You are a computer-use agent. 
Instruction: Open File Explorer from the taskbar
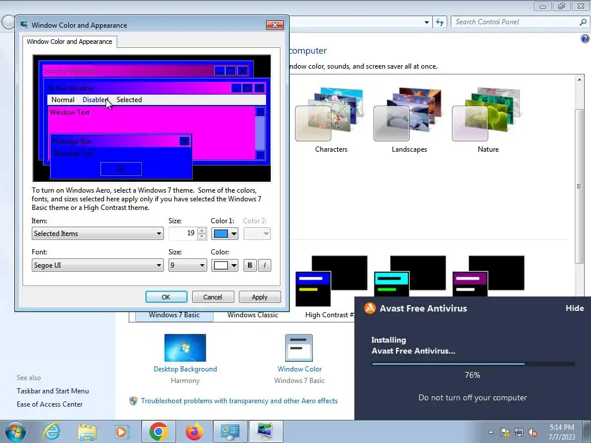click(87, 431)
